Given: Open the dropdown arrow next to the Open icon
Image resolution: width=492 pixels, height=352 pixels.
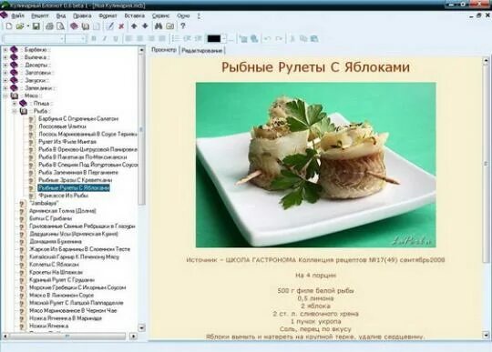Looking at the screenshot, I should [27, 26].
